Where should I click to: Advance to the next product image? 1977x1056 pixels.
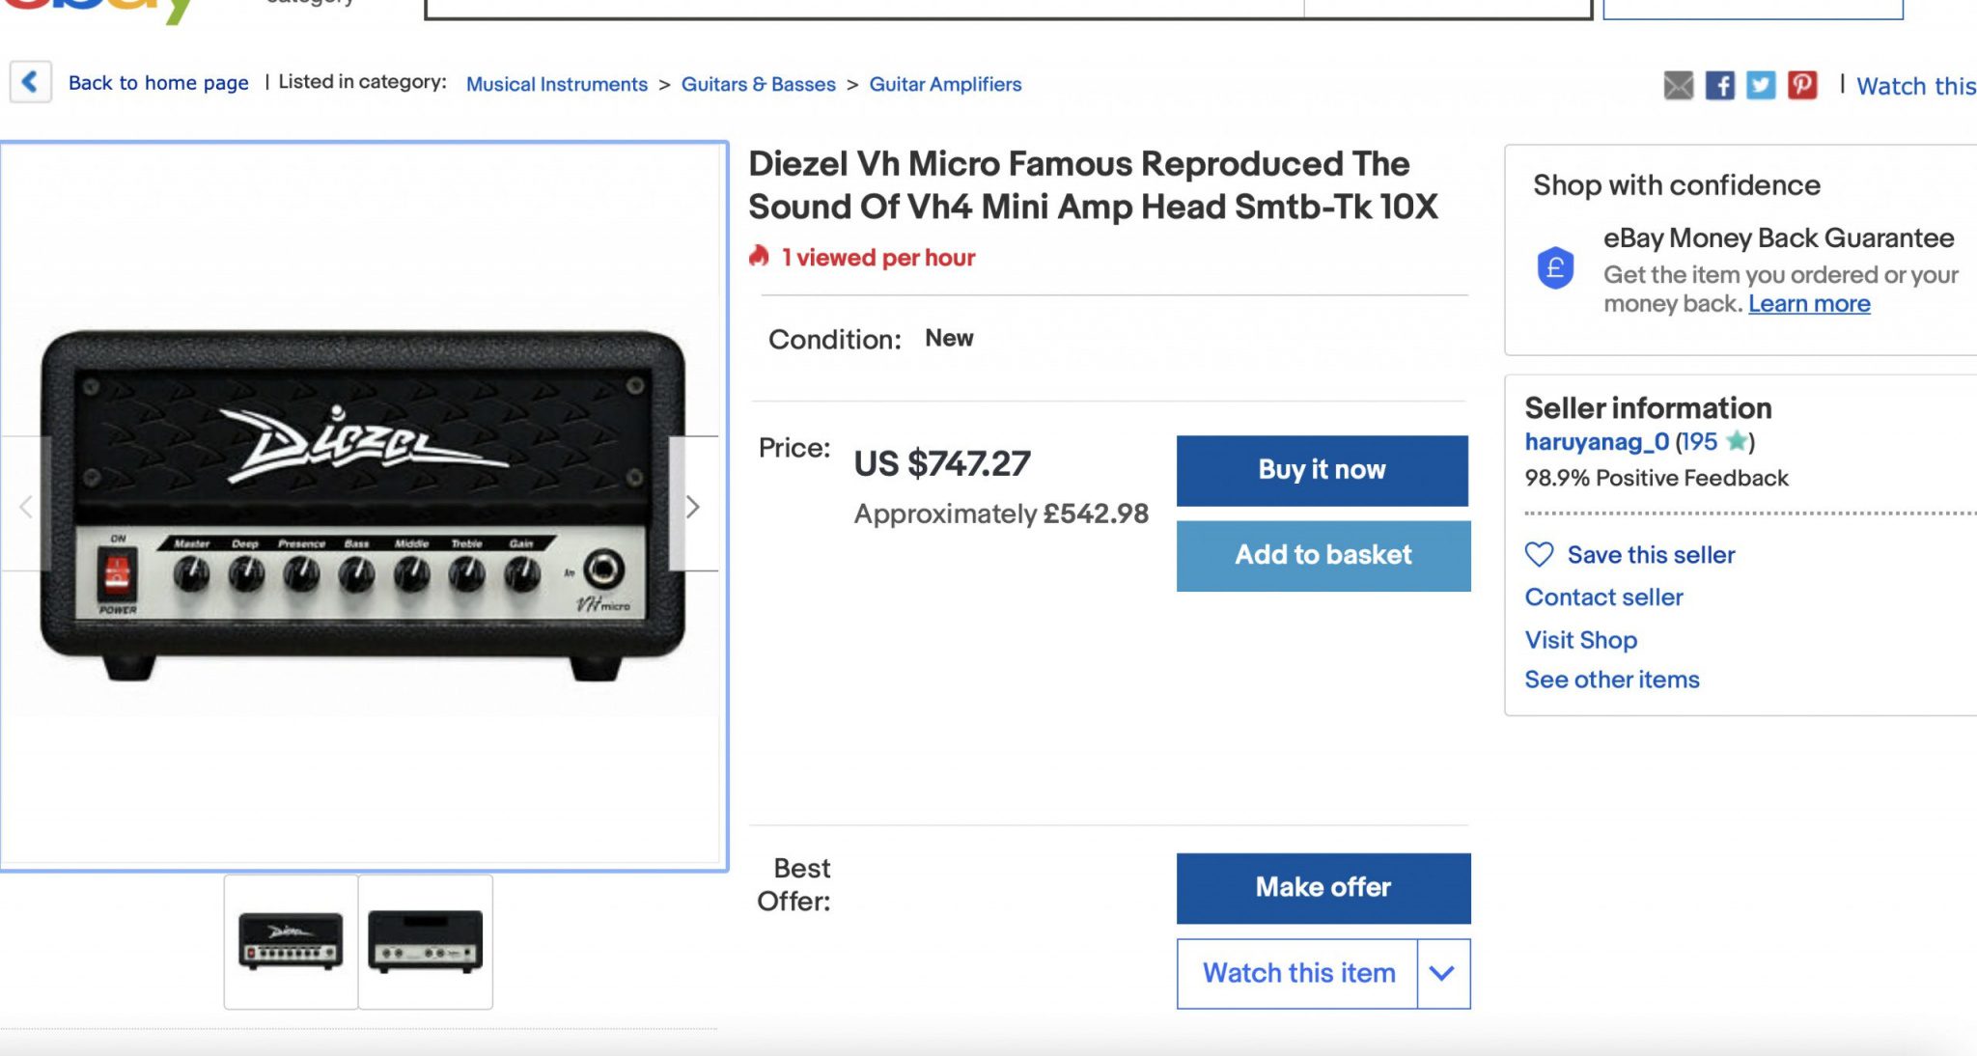(692, 506)
